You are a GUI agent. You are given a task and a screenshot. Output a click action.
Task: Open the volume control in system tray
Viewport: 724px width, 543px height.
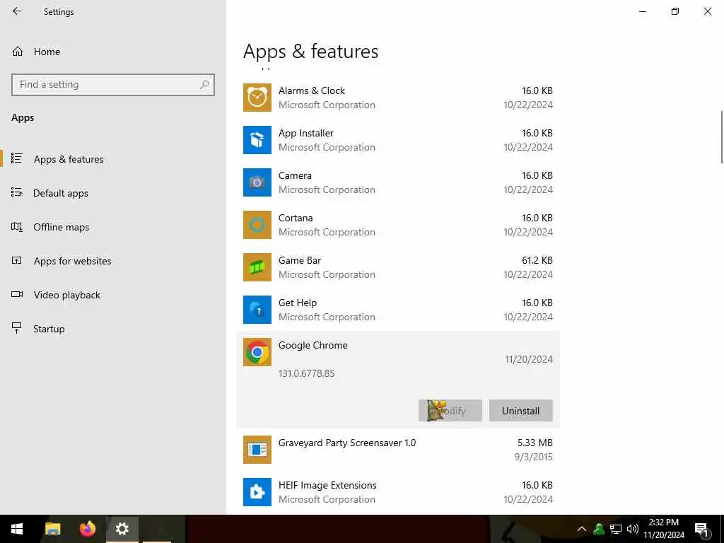[x=633, y=529]
